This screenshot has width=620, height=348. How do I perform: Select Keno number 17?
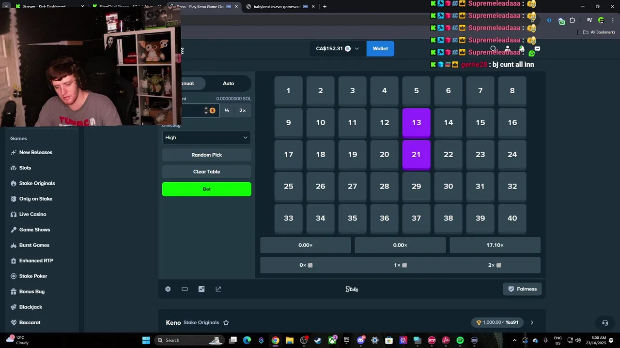289,155
